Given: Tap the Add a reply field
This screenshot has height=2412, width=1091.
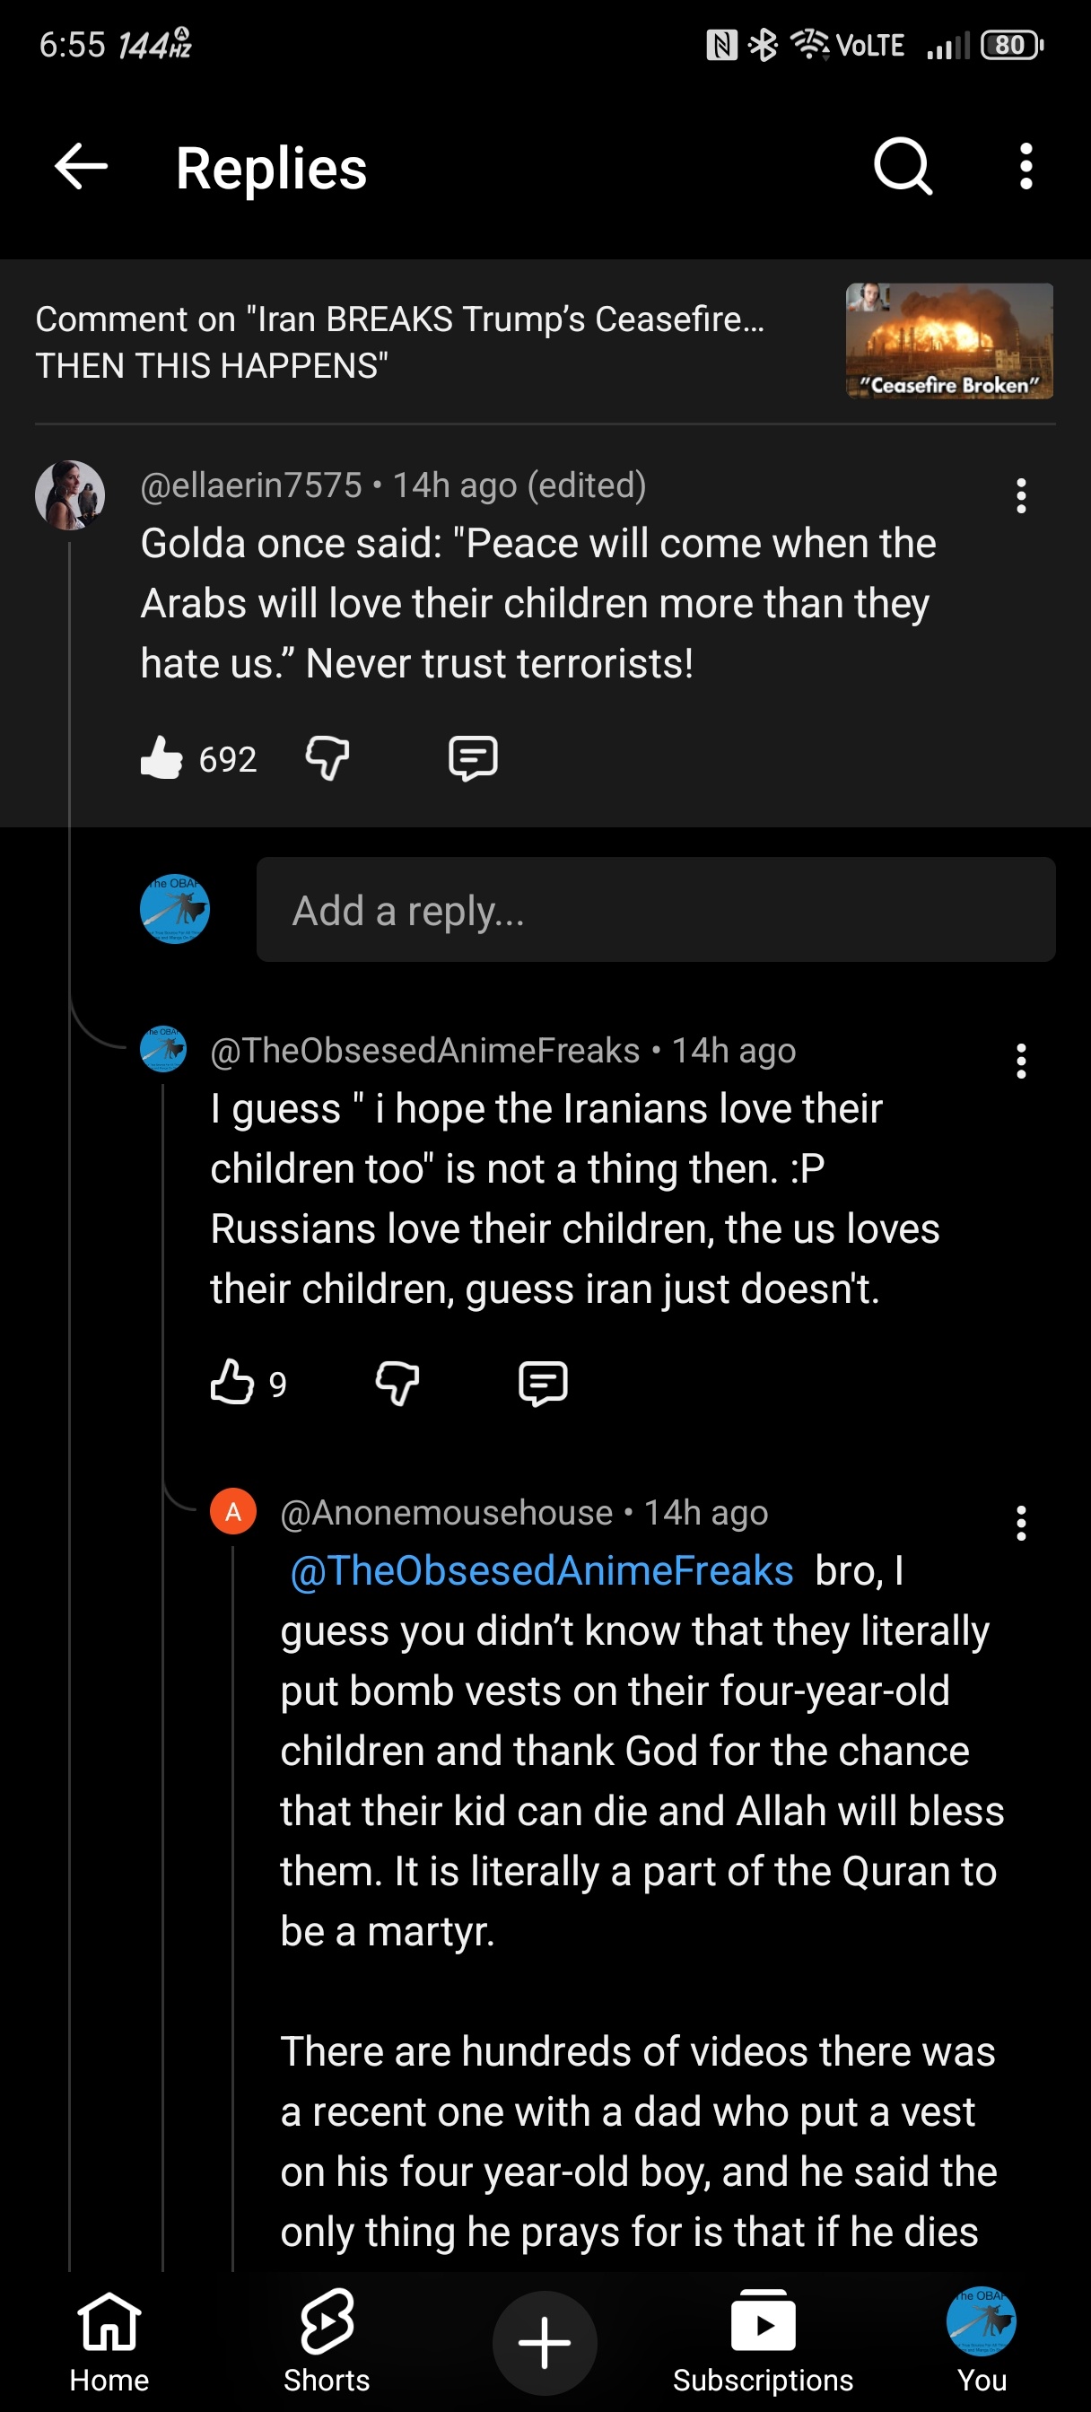Looking at the screenshot, I should click(656, 909).
